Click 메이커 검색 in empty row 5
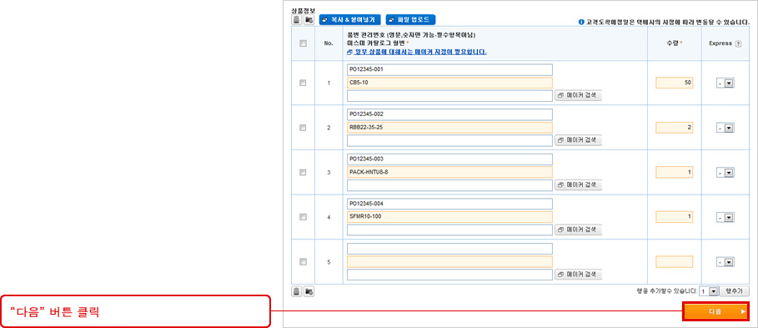 [578, 275]
